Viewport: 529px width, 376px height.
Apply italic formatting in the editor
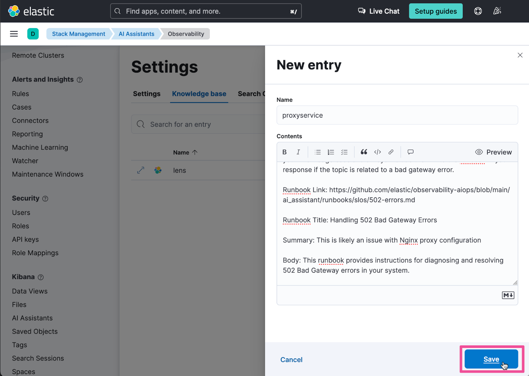(x=298, y=152)
